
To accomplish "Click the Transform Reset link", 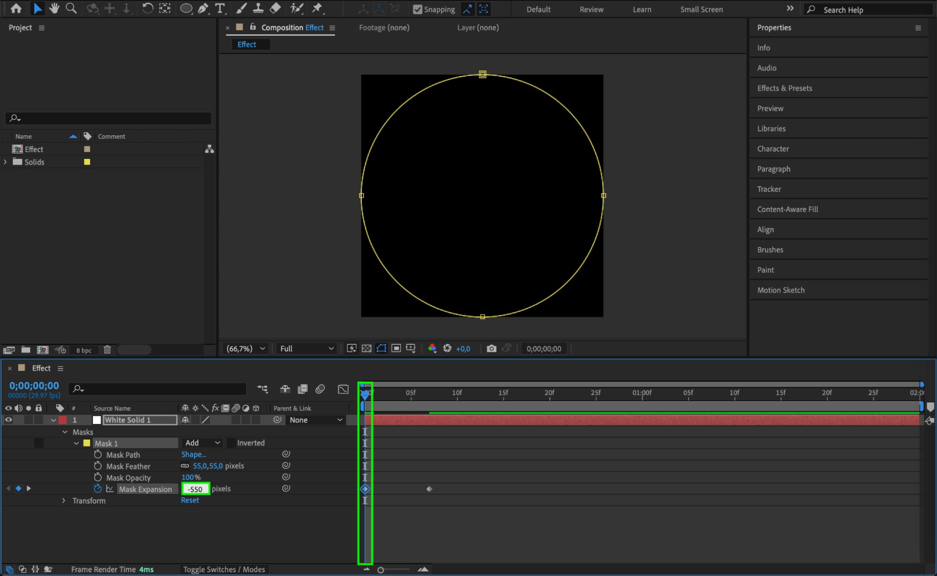I will (190, 500).
